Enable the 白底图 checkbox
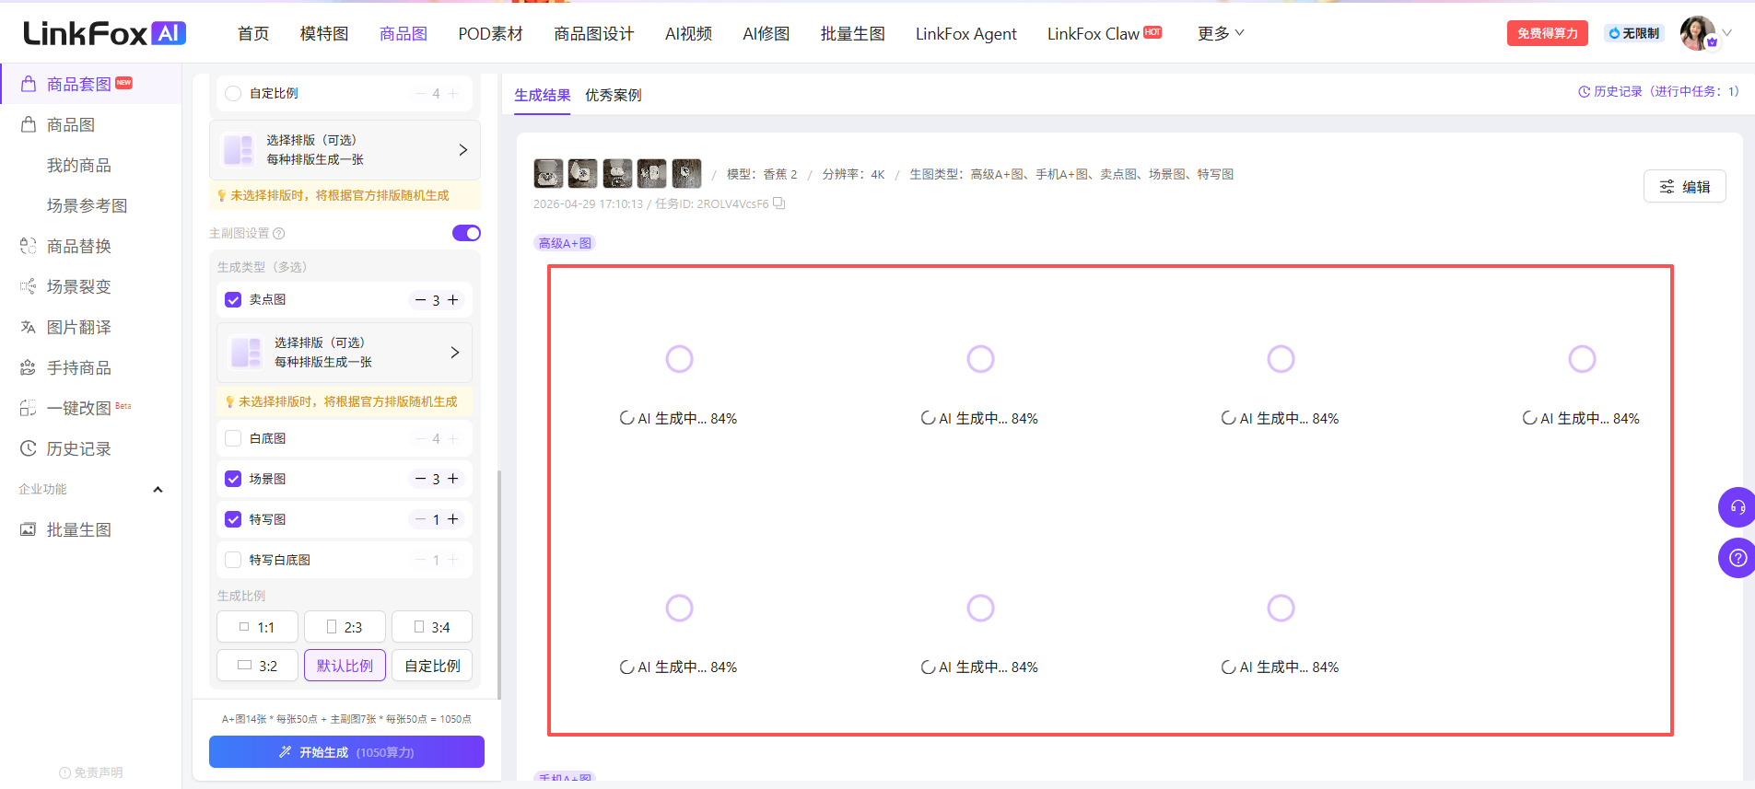 233,438
